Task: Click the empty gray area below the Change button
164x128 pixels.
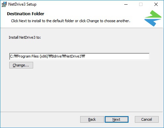Action: tap(77, 88)
